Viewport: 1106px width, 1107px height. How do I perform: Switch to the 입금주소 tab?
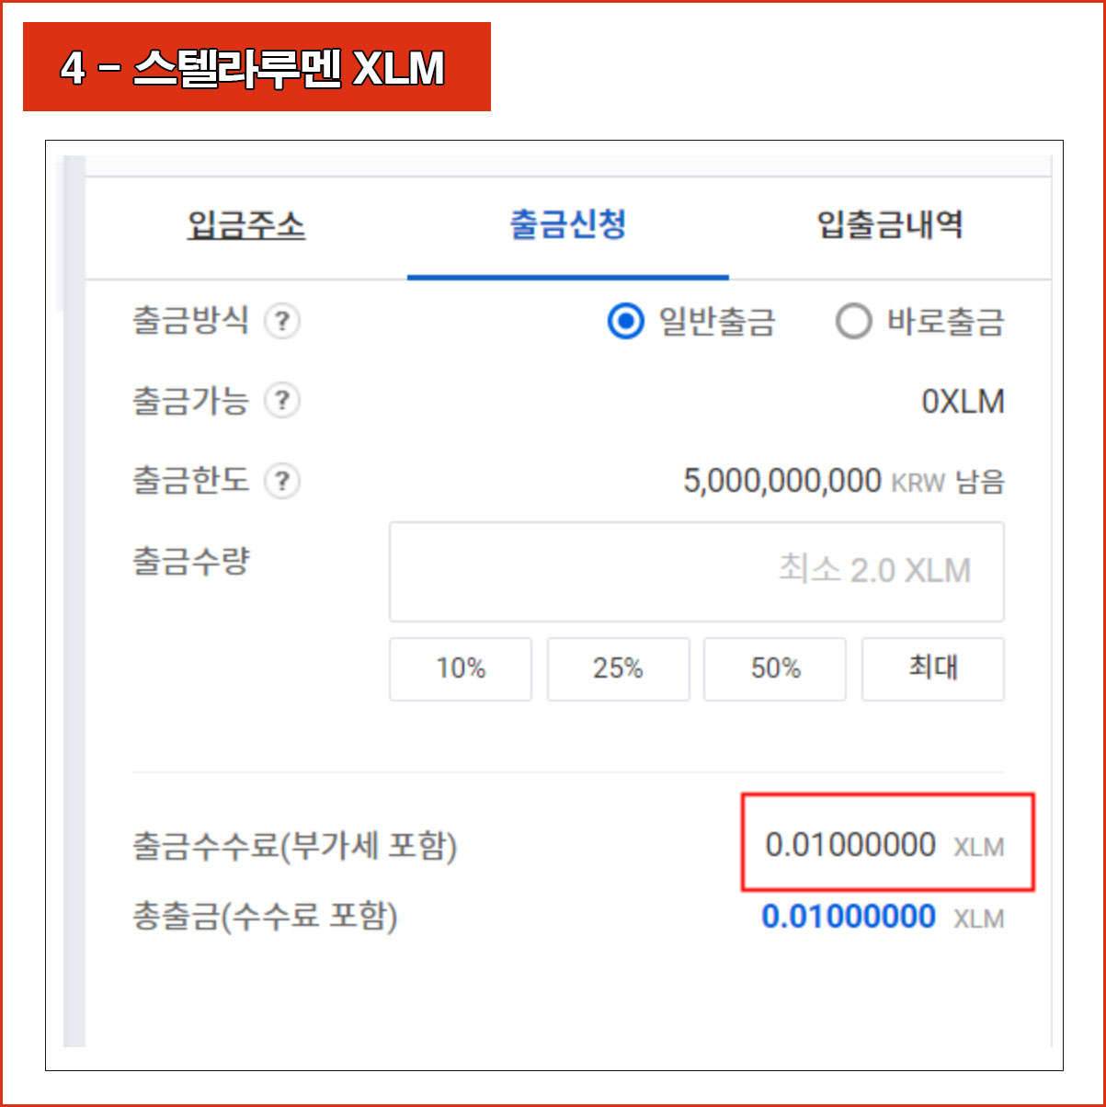coord(246,225)
